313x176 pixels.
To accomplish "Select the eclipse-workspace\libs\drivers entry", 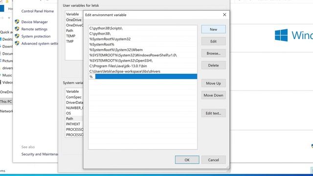I will [x=142, y=71].
